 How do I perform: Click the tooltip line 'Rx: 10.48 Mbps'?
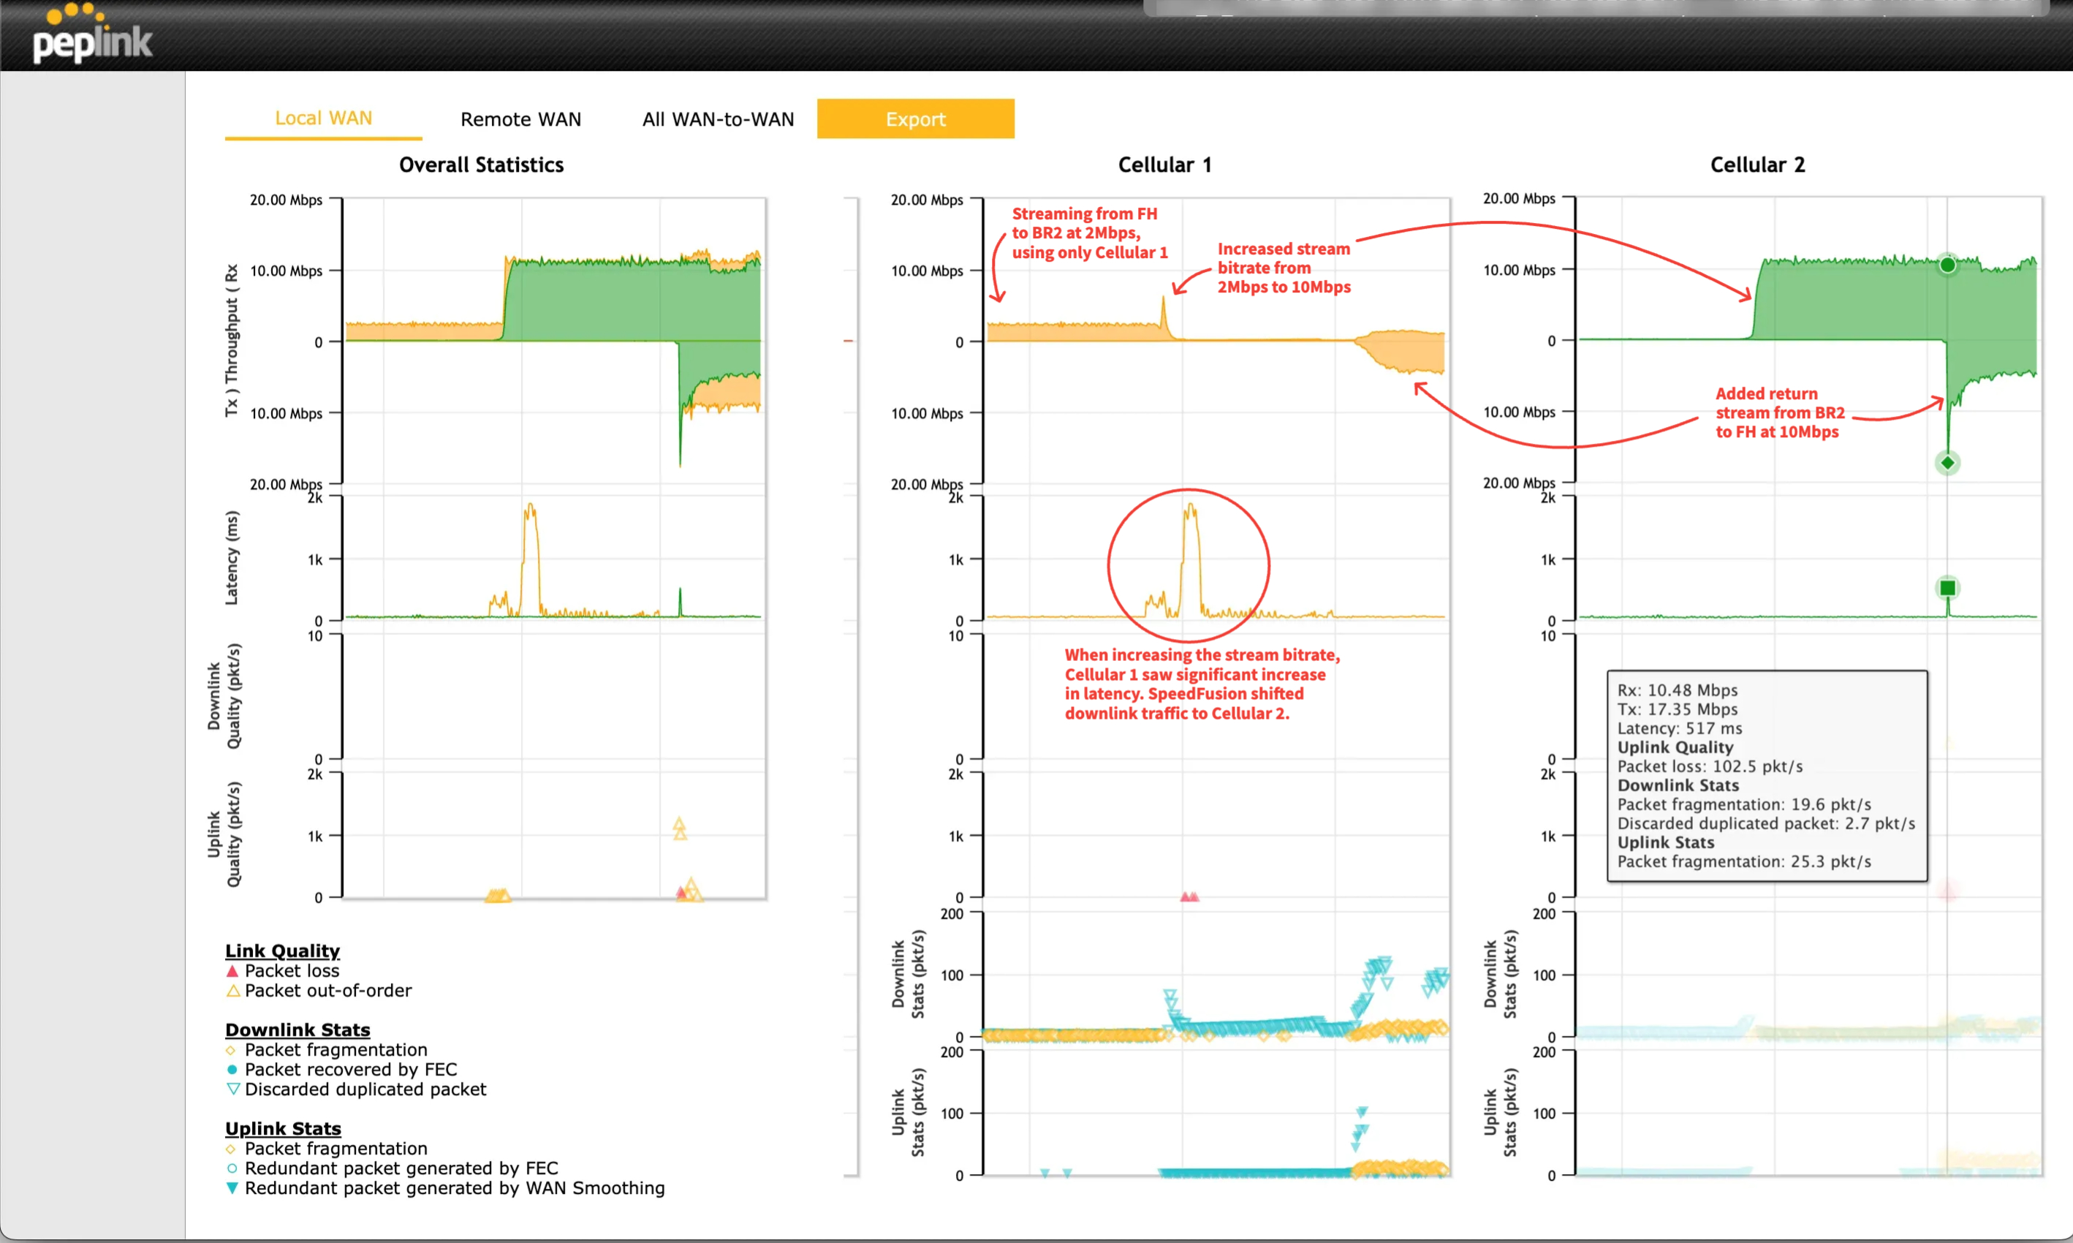tap(1677, 690)
